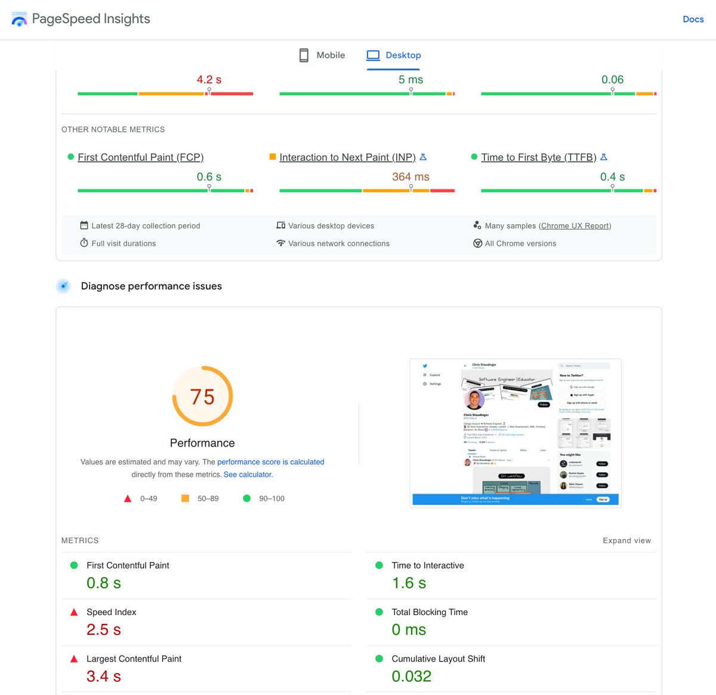The height and width of the screenshot is (695, 716).
Task: Select the Desktop tab
Action: tap(393, 55)
